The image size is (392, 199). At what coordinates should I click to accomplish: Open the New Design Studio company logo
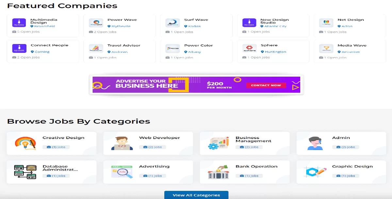[249, 23]
